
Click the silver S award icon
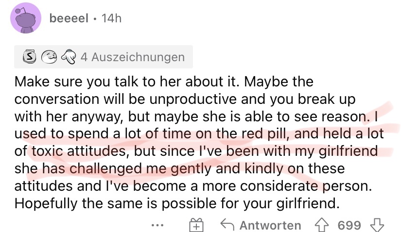point(30,56)
